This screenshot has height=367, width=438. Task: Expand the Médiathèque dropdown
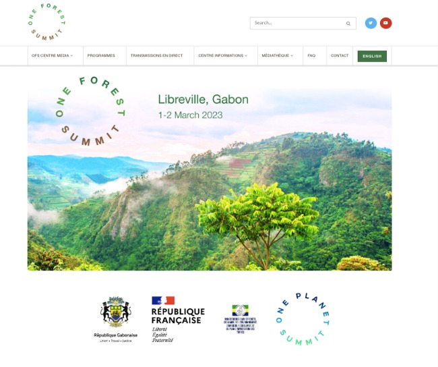278,56
